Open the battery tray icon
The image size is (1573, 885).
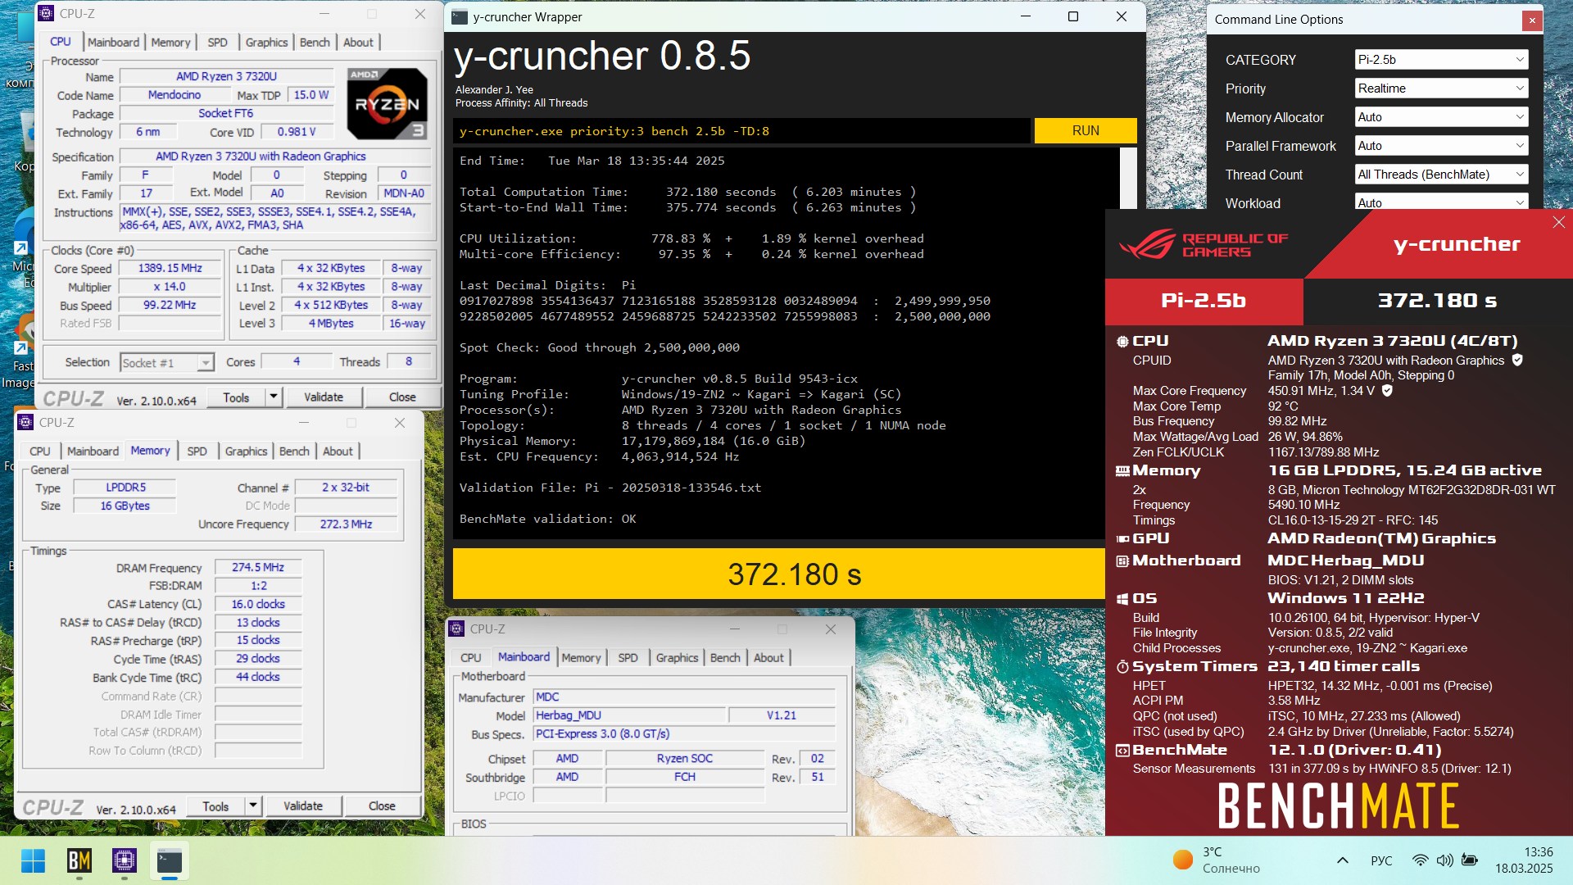pos(1470,860)
